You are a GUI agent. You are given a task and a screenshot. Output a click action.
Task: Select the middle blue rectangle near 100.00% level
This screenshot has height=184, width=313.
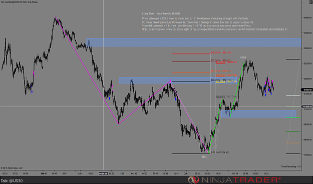click(x=178, y=80)
